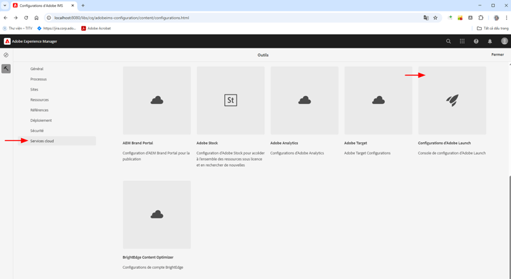Bookmark this page with the star icon
This screenshot has height=279, width=511.
[435, 18]
